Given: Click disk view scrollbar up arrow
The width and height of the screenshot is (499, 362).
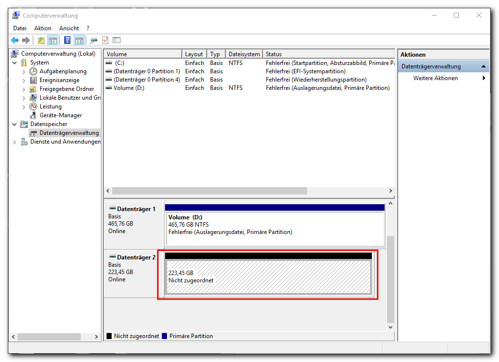Looking at the screenshot, I should 390,203.
